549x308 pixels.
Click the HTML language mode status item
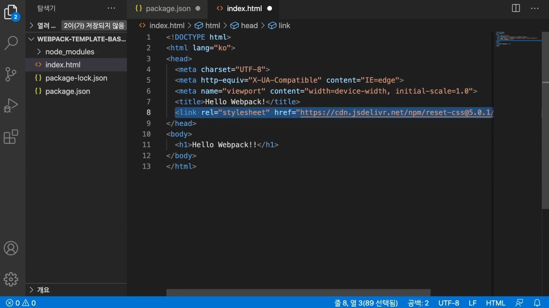click(495, 303)
